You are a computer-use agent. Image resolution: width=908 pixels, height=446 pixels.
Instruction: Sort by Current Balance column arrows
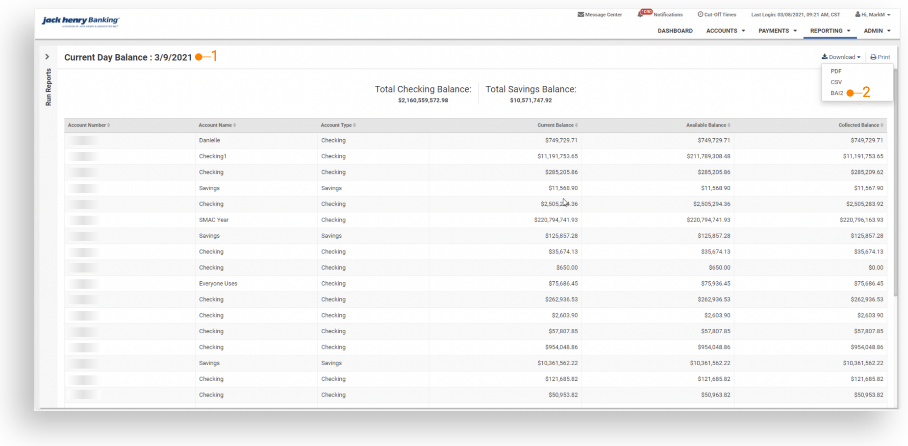[576, 125]
